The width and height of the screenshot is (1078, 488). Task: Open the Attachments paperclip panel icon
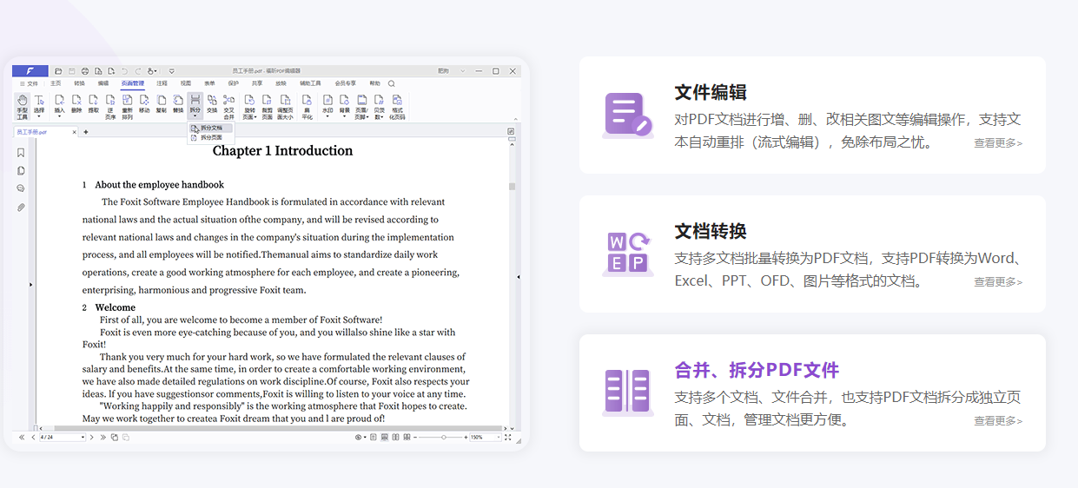pyautogui.click(x=21, y=208)
